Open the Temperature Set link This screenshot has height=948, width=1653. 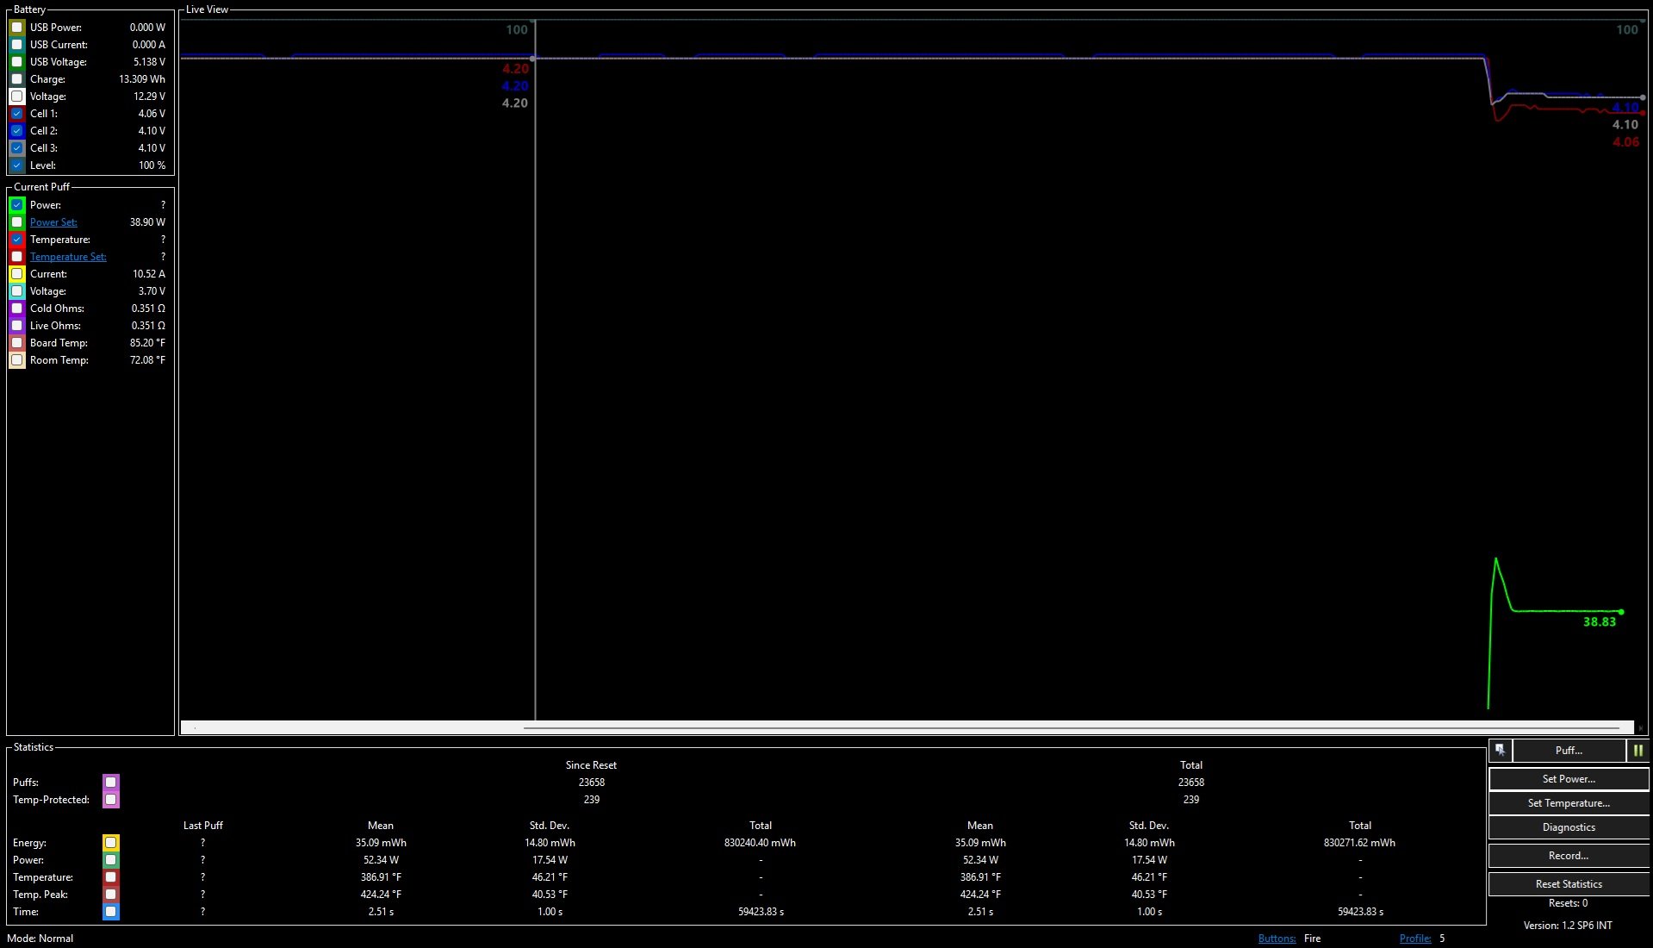[x=68, y=257]
